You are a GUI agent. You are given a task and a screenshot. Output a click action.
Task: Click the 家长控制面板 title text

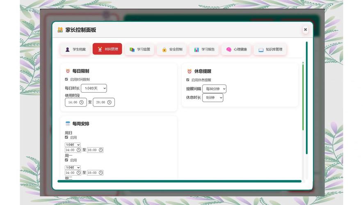(81, 30)
